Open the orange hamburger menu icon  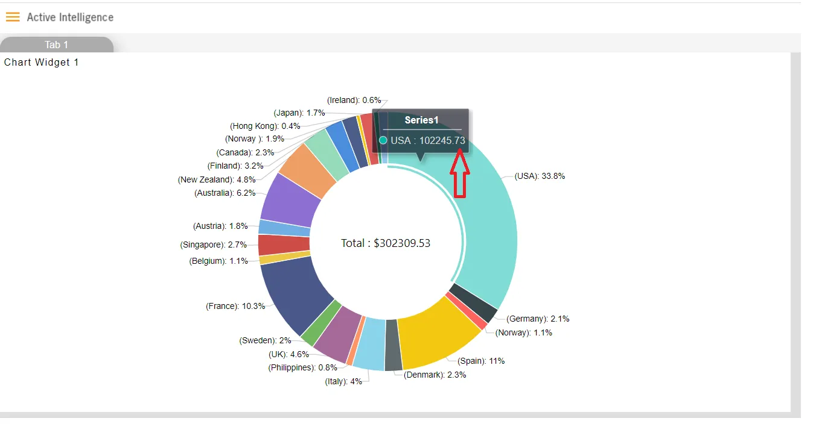point(12,17)
